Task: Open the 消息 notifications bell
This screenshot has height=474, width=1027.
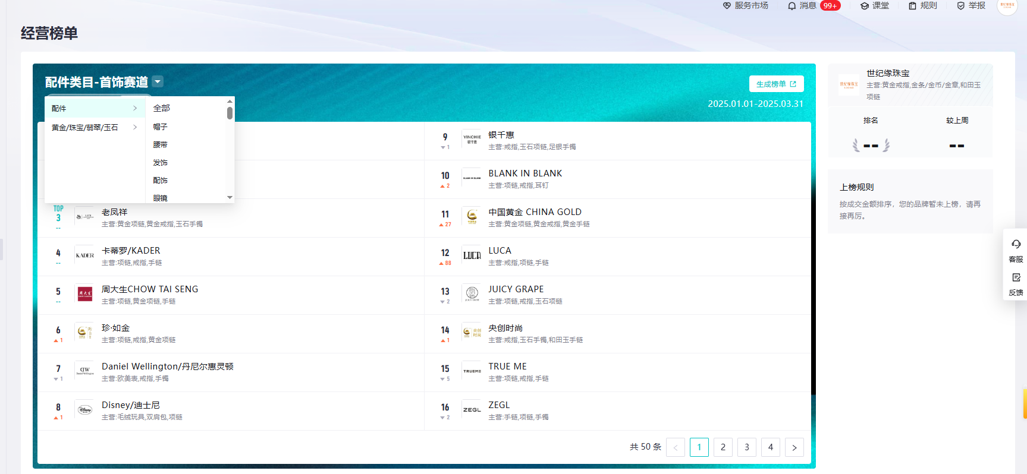Action: [792, 6]
